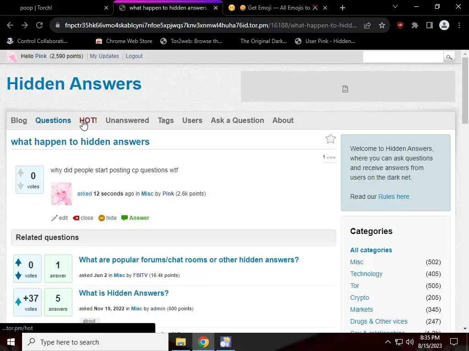Open the Unanswered menu item
The image size is (469, 351).
tap(127, 120)
